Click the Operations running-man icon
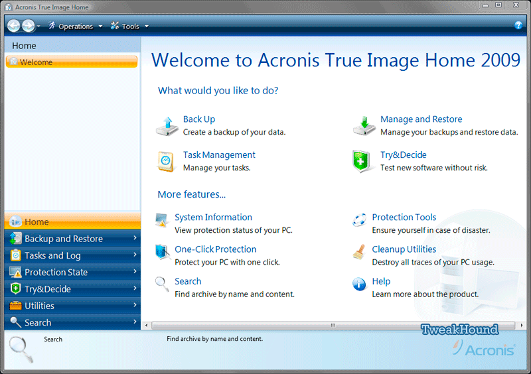This screenshot has height=374, width=531. [52, 25]
